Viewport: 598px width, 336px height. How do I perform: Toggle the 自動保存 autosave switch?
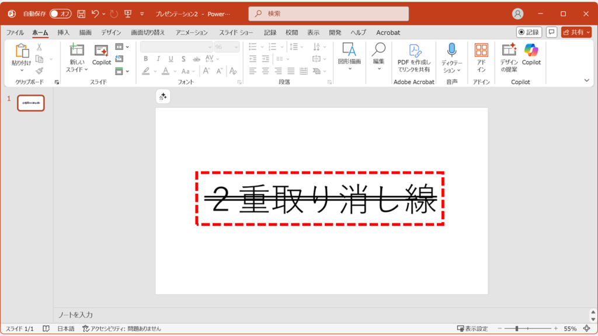point(61,13)
